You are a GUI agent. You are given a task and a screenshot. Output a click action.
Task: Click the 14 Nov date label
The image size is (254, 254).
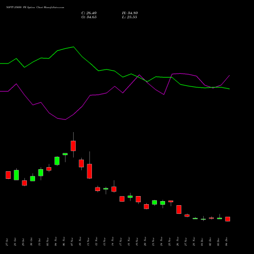[x=112, y=242]
